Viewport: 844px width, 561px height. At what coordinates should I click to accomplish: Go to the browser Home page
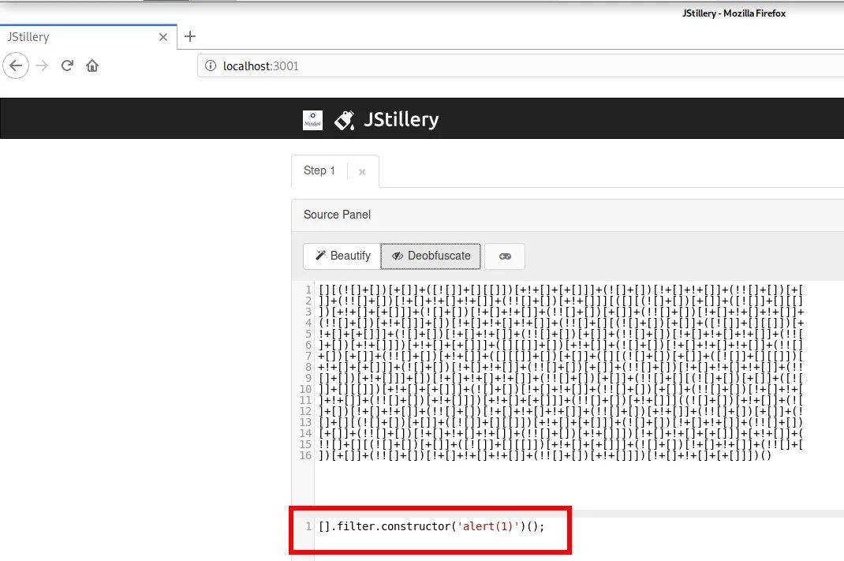[x=92, y=65]
